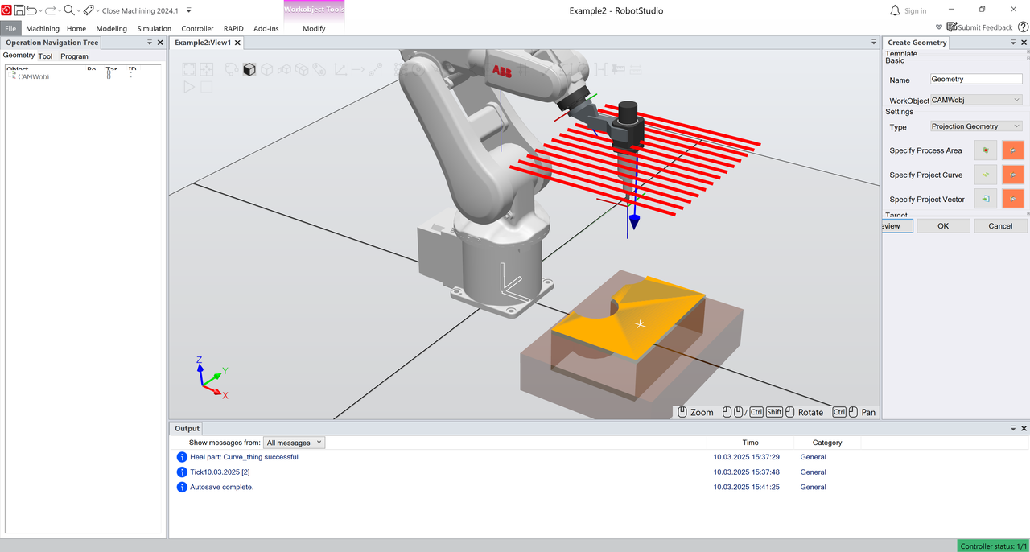The width and height of the screenshot is (1030, 552).
Task: Open the Help question mark icon
Action: [x=1023, y=27]
